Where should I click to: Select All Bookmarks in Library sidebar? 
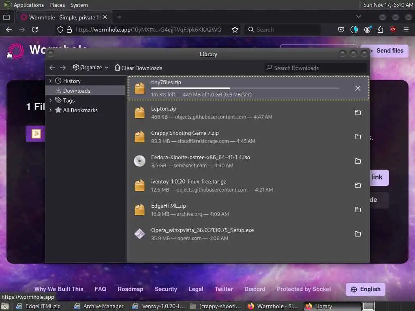coord(85,110)
